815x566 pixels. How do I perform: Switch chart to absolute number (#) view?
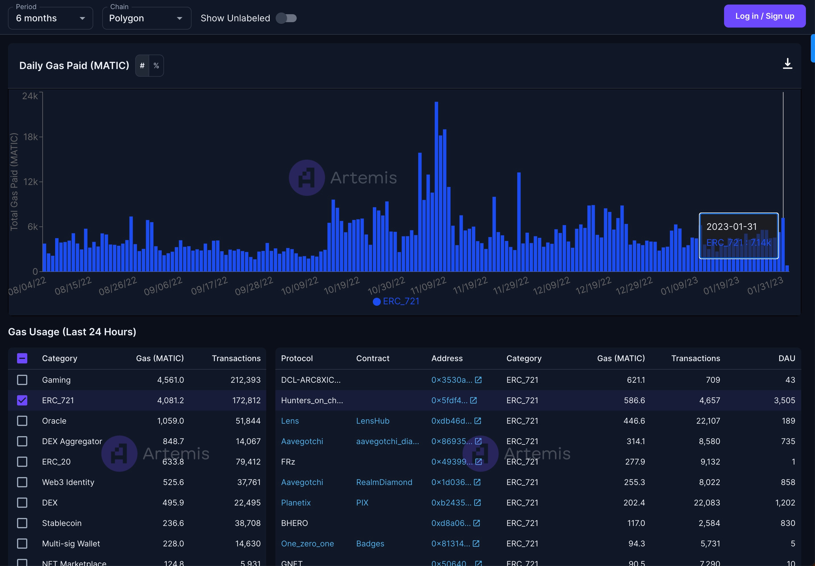142,66
